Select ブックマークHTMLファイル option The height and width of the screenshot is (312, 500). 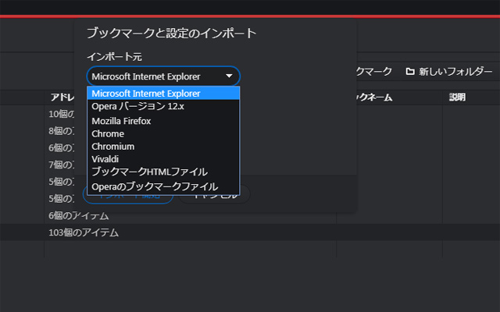(x=163, y=172)
